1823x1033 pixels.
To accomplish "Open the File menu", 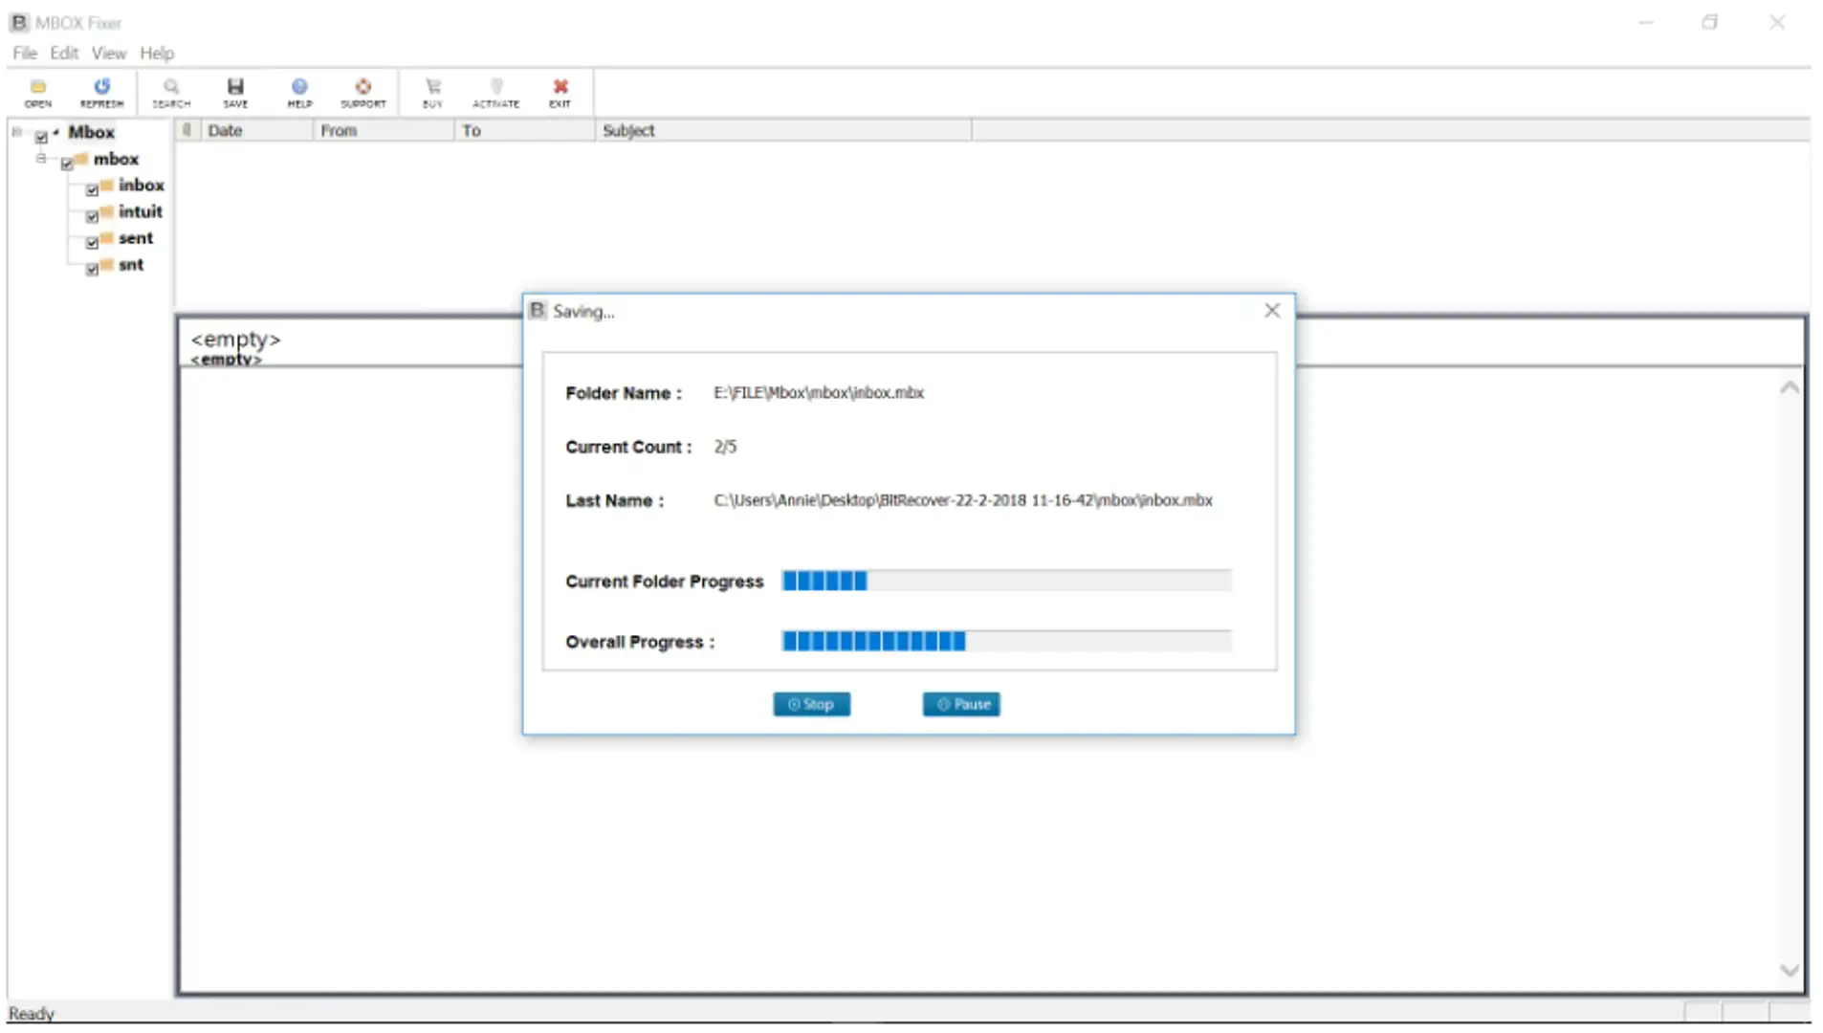I will coord(25,54).
